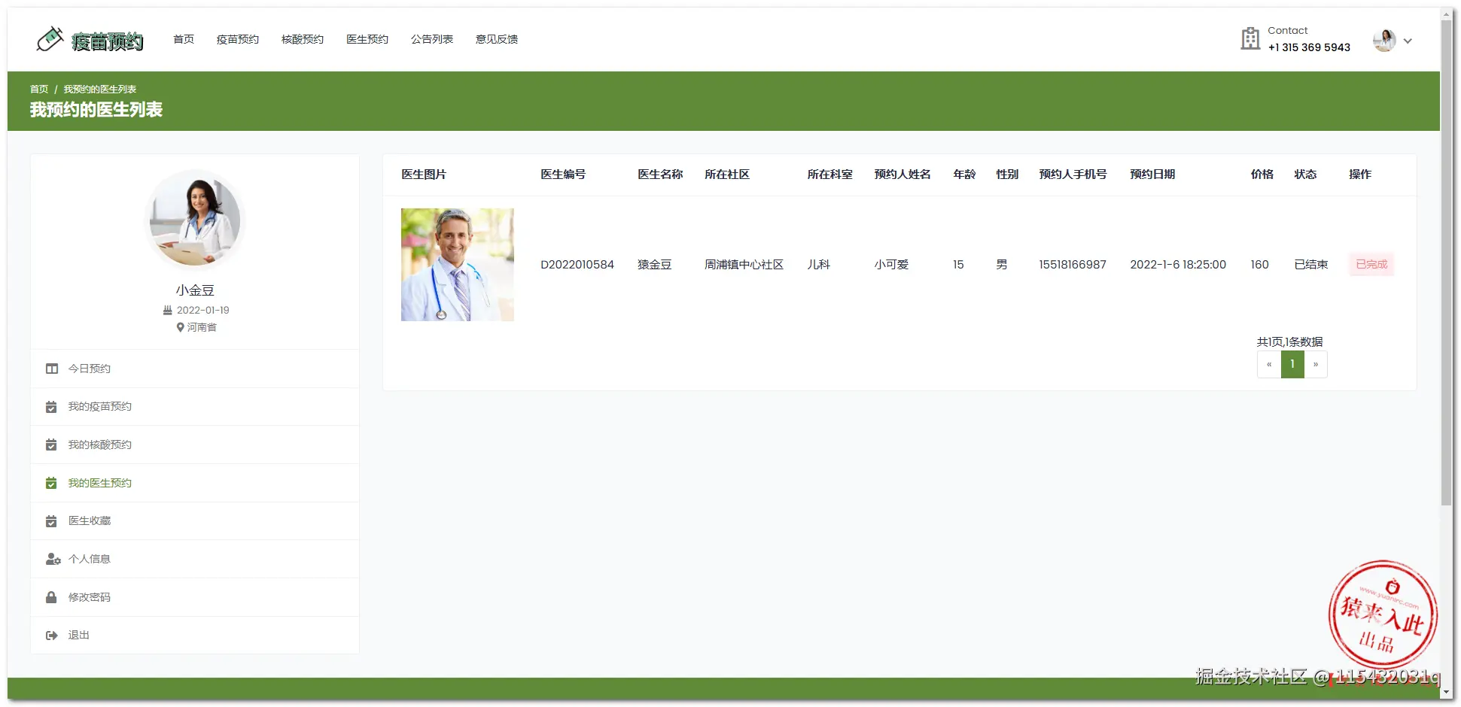Click the location pin icon
Image resolution: width=1461 pixels, height=707 pixels.
[181, 327]
